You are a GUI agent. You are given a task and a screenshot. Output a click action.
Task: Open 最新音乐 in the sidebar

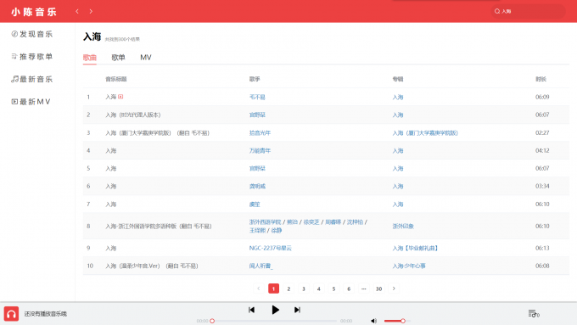coord(32,79)
